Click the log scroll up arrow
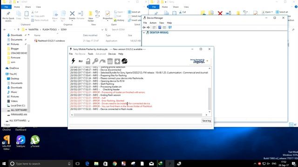 coord(210,68)
